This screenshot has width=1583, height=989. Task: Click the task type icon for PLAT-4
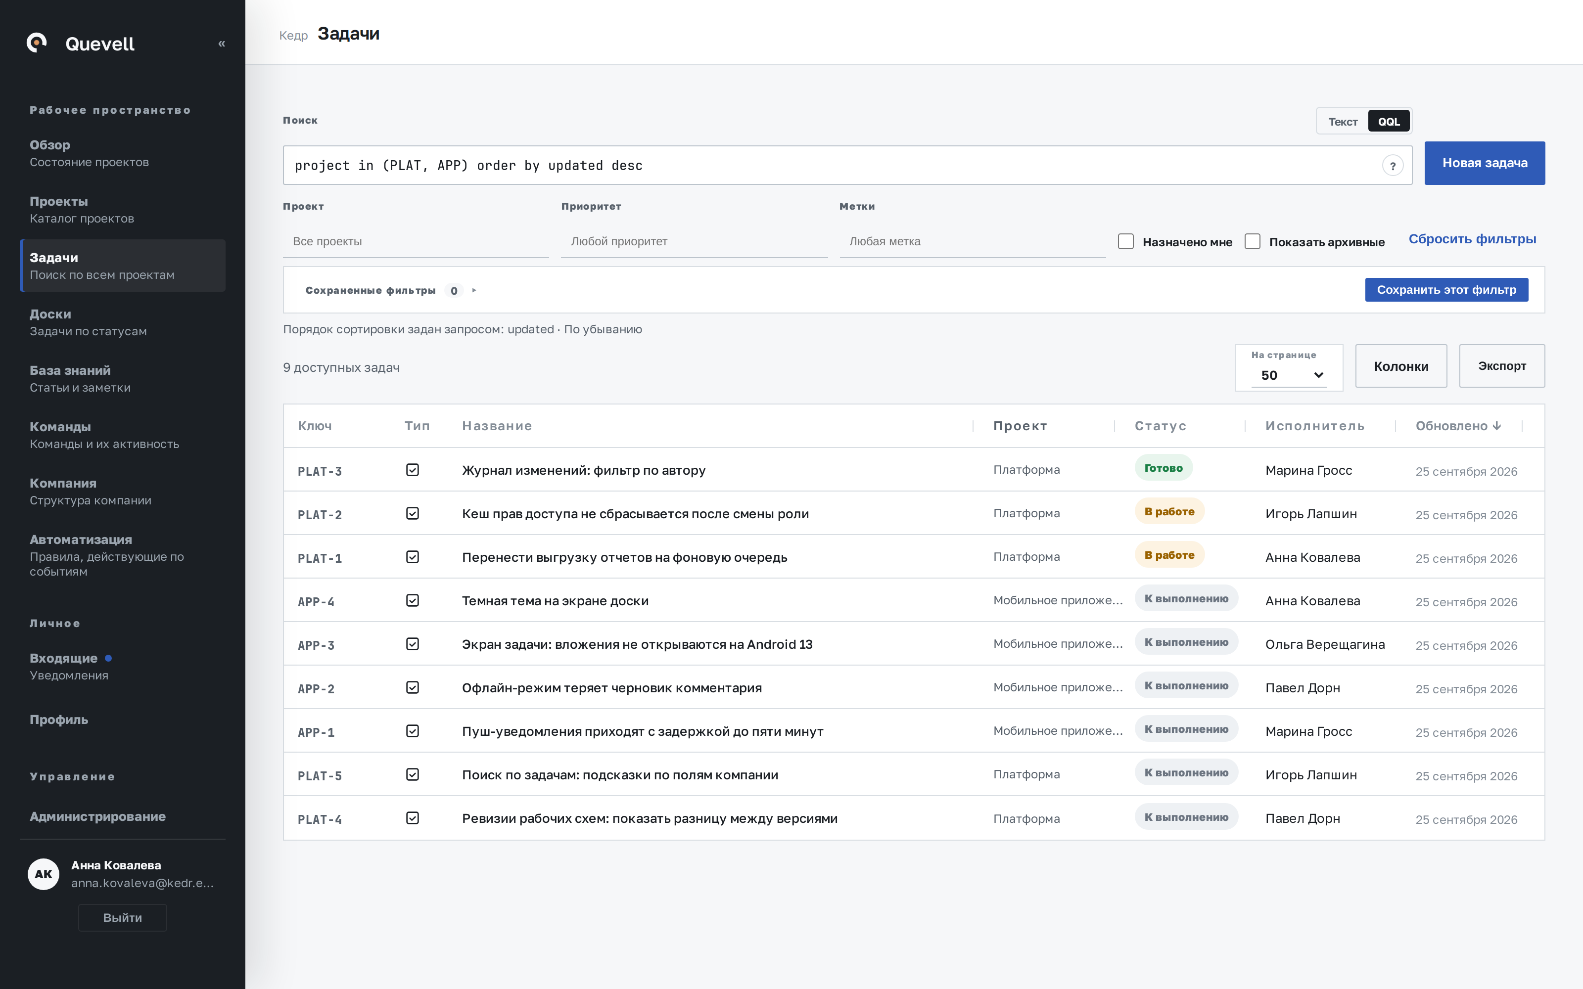[x=412, y=817]
